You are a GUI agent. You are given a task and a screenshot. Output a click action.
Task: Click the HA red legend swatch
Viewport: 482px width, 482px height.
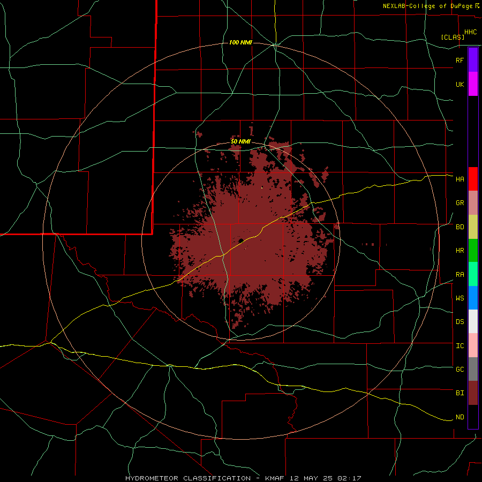point(473,179)
